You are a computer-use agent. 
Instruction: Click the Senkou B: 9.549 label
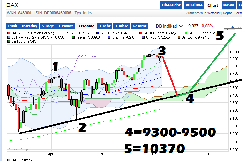click(x=24, y=41)
